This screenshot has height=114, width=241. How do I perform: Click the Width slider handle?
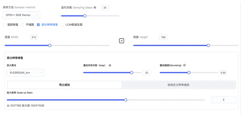[x=50, y=45]
